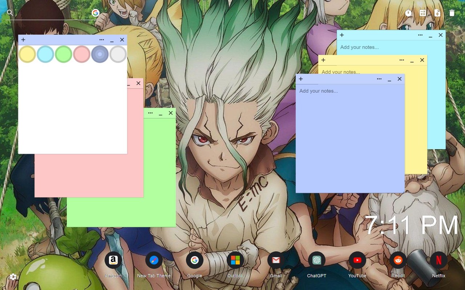Choose the yellow color swatch
This screenshot has width=465, height=290.
coord(27,54)
